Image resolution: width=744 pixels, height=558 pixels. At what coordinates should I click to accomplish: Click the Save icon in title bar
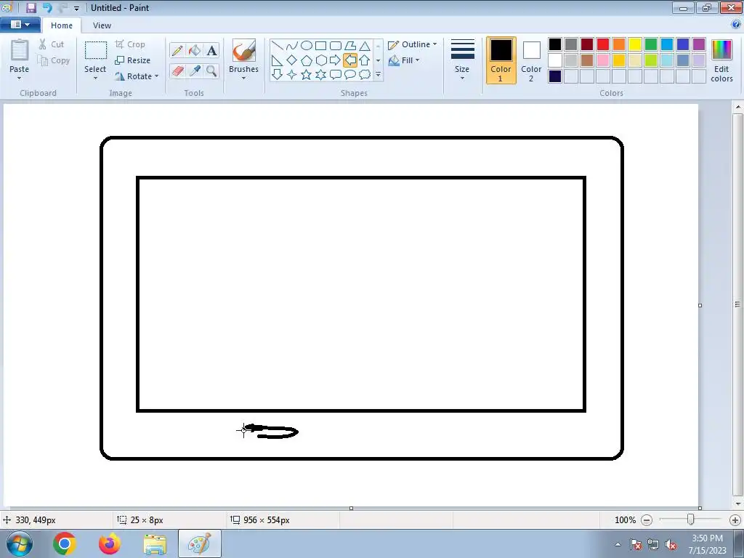point(31,7)
